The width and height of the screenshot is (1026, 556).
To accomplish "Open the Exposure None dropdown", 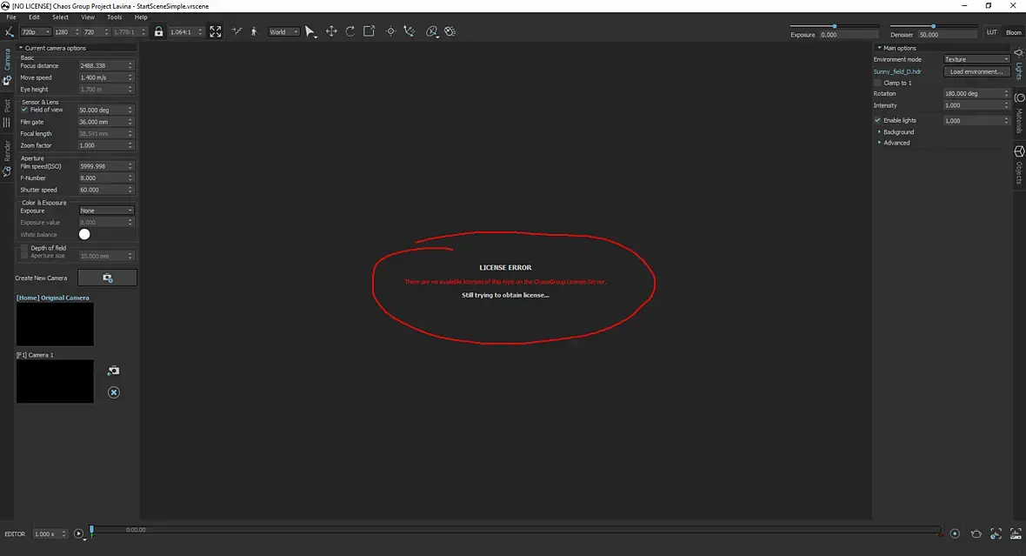I will [106, 211].
